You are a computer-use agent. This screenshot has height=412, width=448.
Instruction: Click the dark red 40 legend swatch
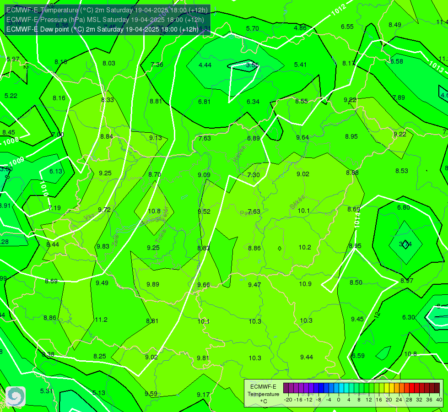437,388
